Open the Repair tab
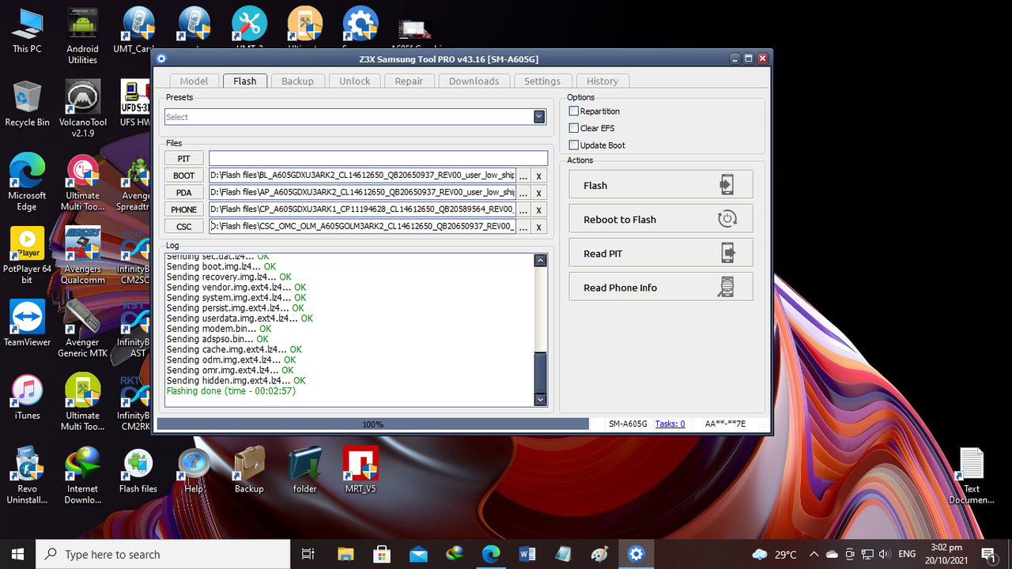This screenshot has width=1012, height=569. click(x=409, y=81)
